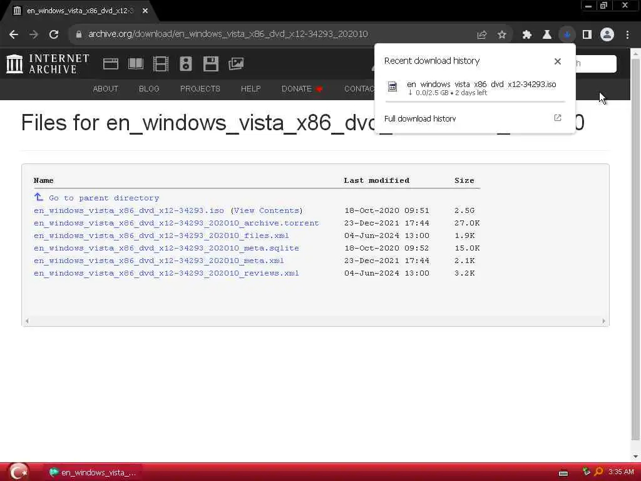Click the Name column header

click(43, 180)
